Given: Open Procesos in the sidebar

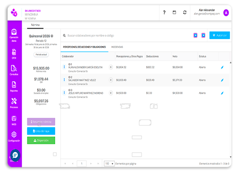Looking at the screenshot, I should 14,103.
